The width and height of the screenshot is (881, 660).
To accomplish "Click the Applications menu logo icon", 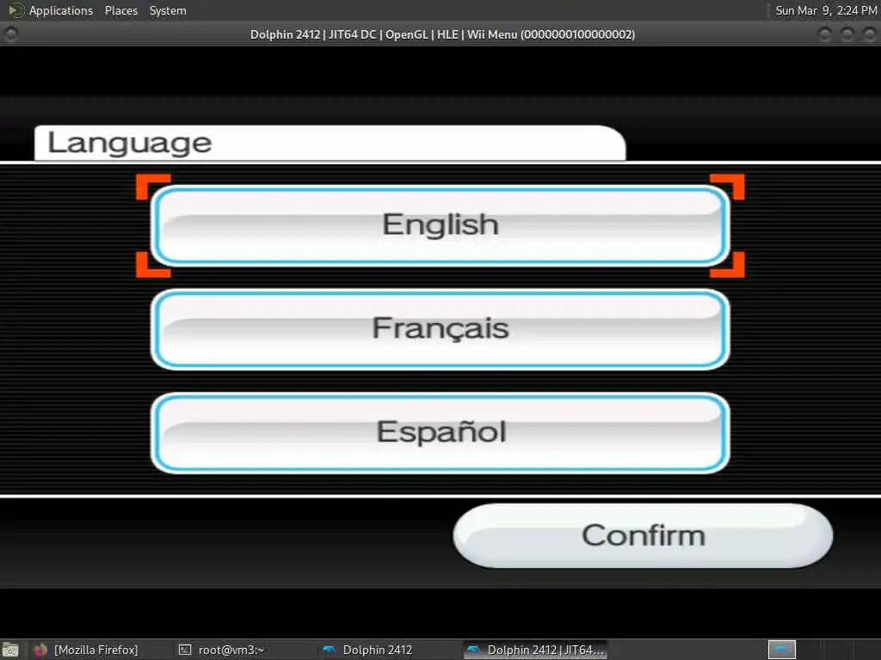I will click(15, 10).
